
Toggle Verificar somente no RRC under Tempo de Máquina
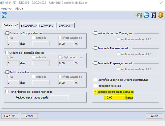point(118,54)
